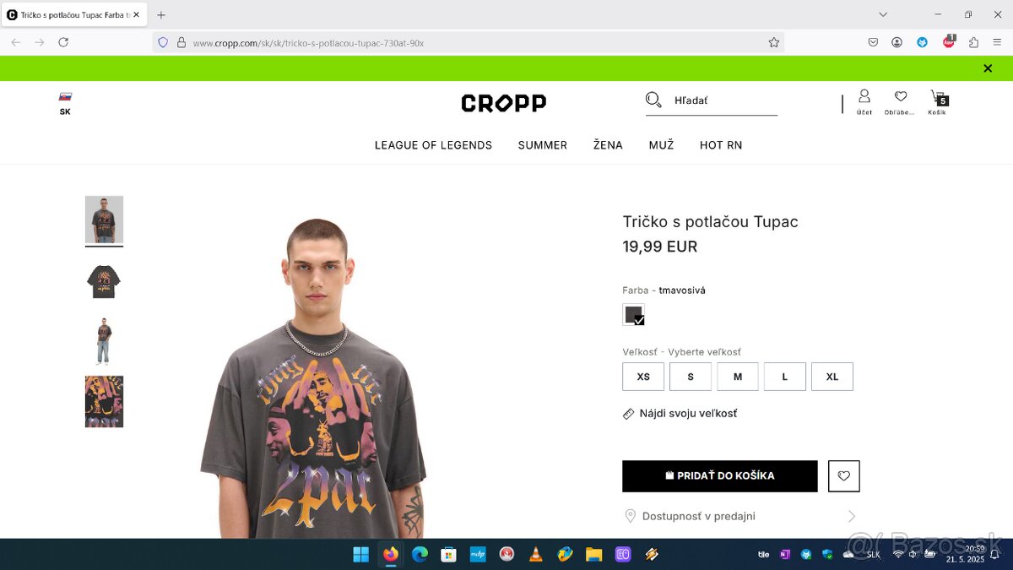Add product to wishlist with heart button
The image size is (1013, 570).
[x=844, y=476]
